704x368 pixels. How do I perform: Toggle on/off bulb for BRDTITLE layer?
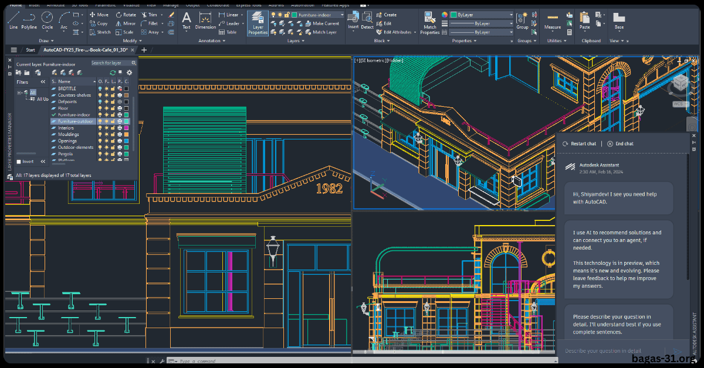tap(100, 88)
